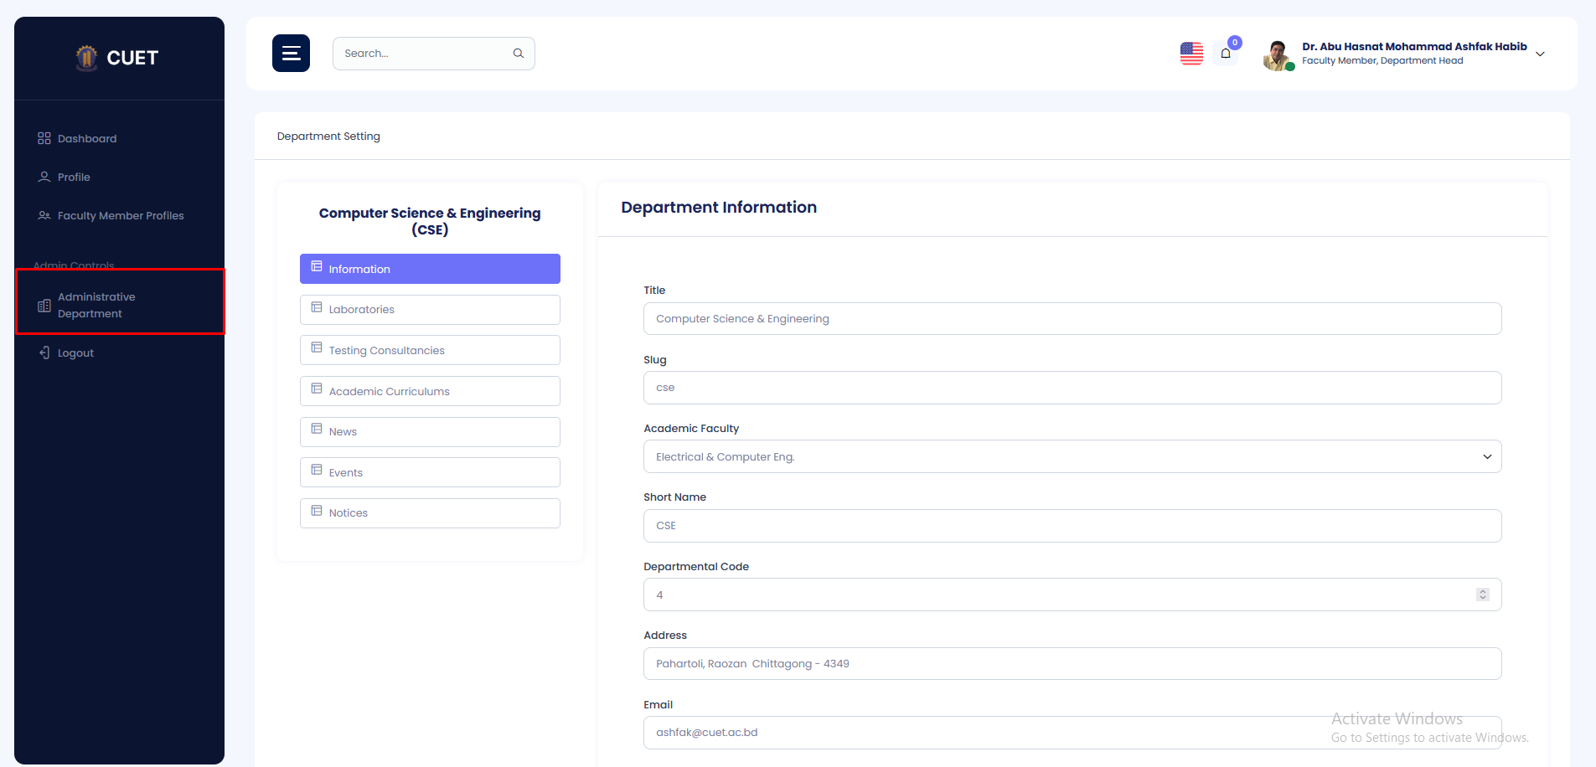Click the Departmental Code stepper arrows
This screenshot has width=1596, height=767.
coord(1482,595)
